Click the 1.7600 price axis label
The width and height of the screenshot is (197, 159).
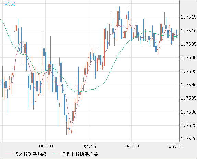pos(188,57)
